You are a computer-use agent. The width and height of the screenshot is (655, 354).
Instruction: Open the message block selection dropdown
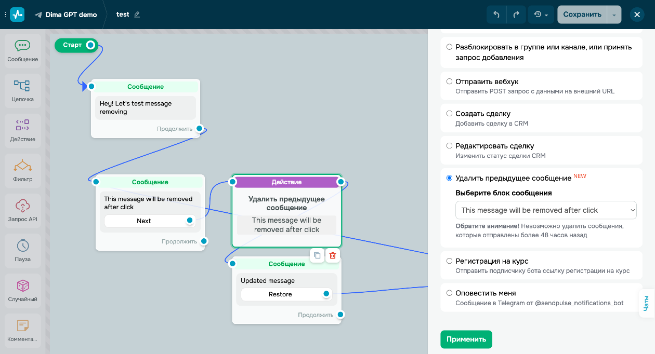click(x=546, y=210)
